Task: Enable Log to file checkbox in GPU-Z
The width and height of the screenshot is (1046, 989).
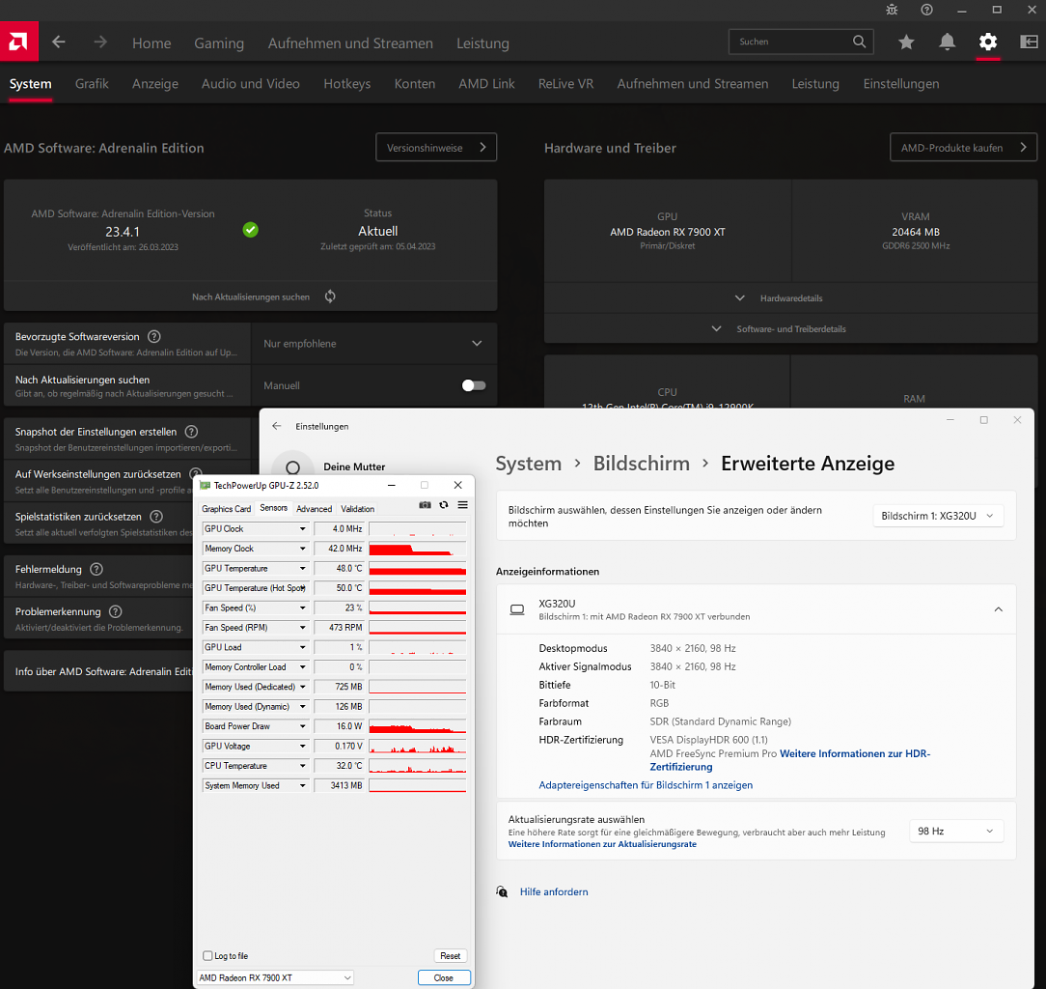Action: pyautogui.click(x=207, y=955)
